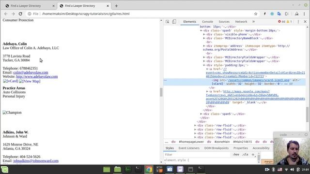310x174 pixels.
Task: Open volume control in system tray
Action: click(x=292, y=170)
